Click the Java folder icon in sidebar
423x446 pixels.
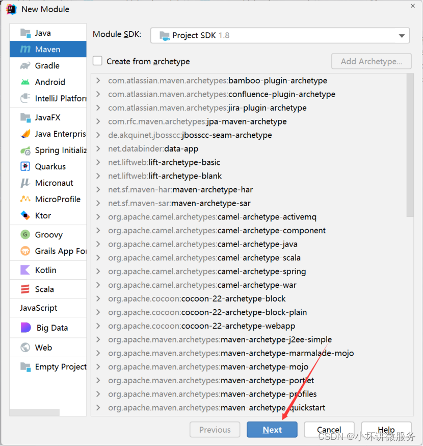click(x=25, y=33)
